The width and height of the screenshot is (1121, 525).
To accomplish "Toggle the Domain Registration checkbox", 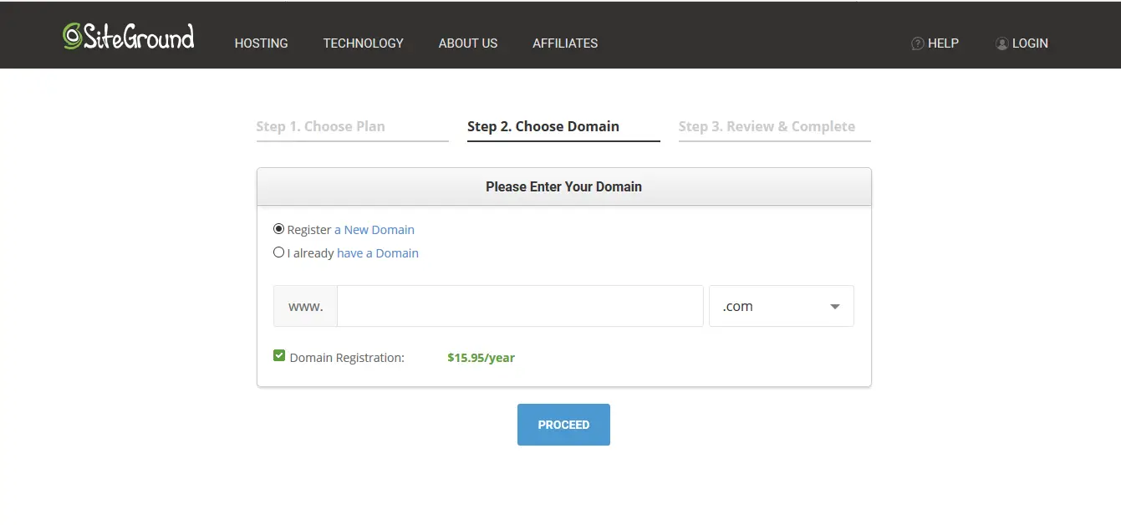I will [279, 356].
